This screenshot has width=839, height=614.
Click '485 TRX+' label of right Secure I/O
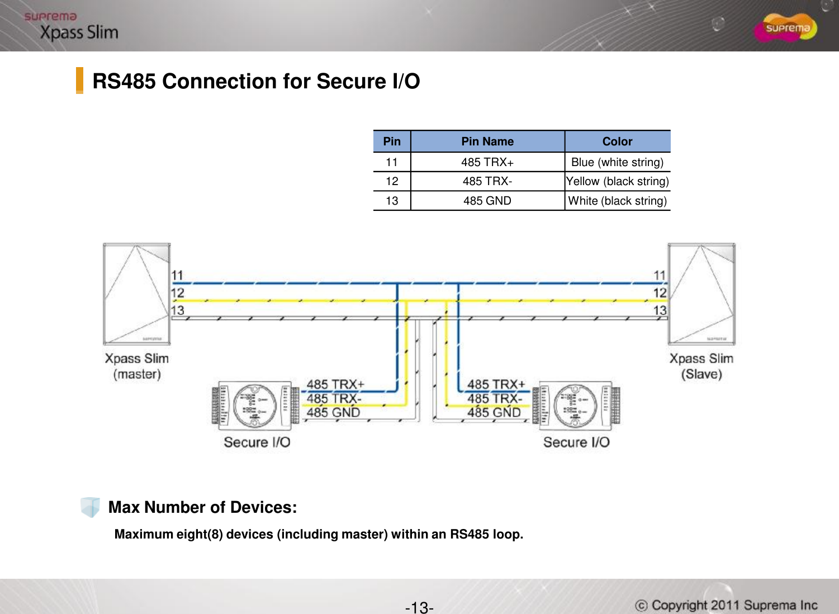496,384
